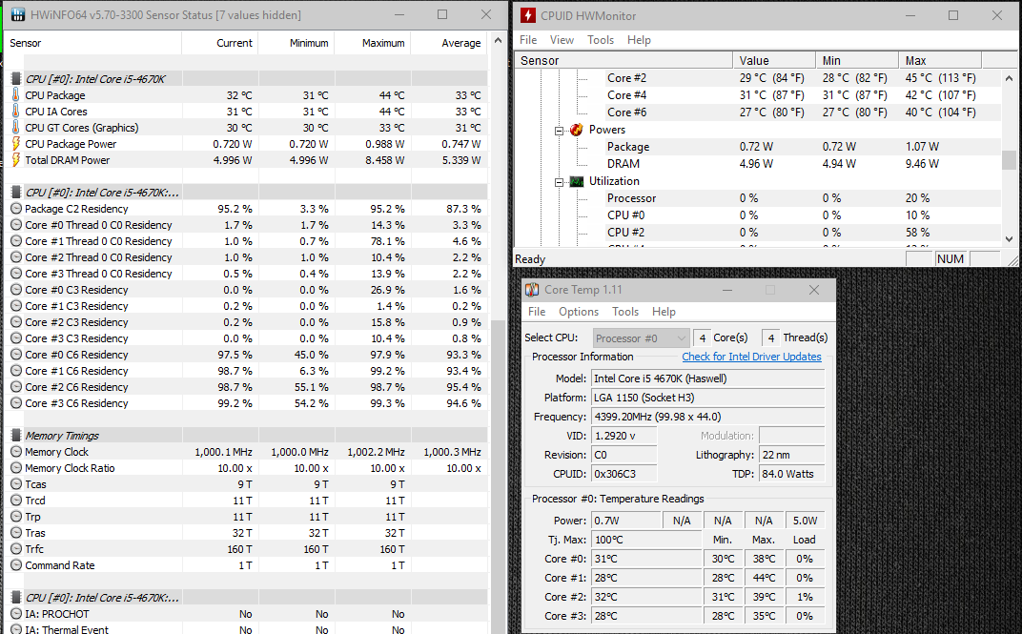Click HWiNFO sensor list scroll up arrow
The height and width of the screenshot is (634, 1022).
tap(498, 40)
